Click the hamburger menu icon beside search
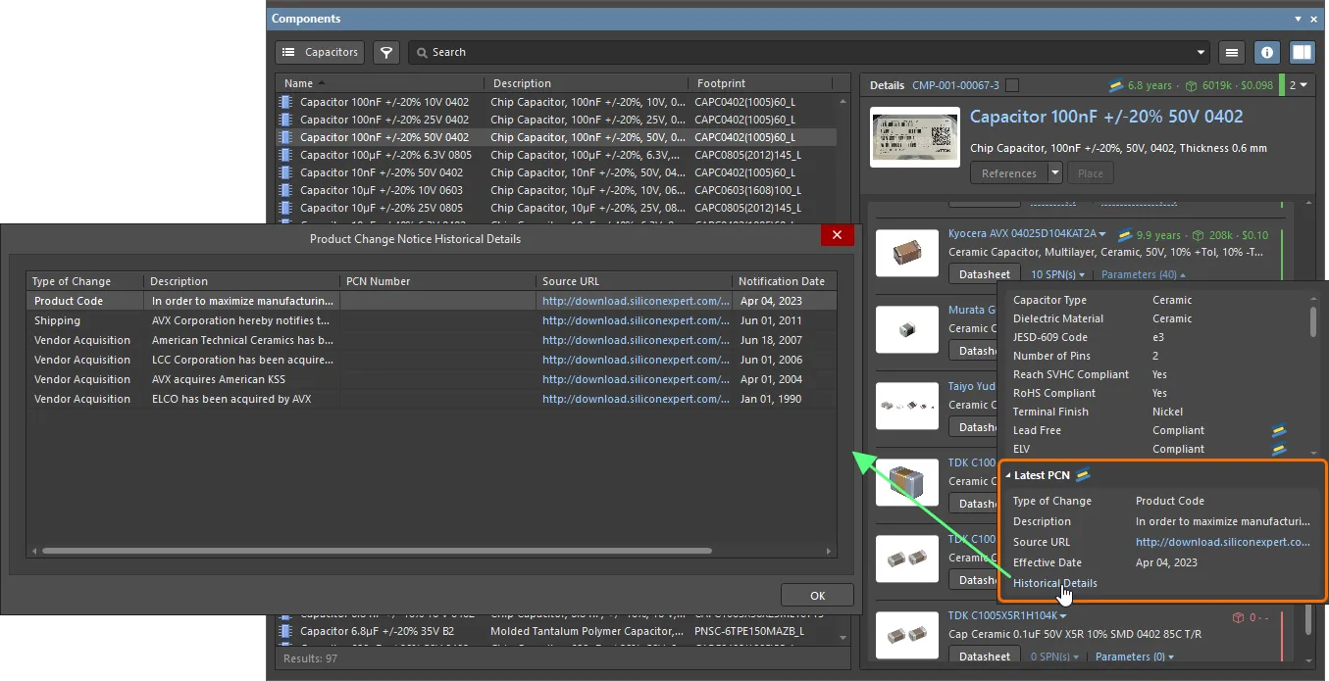The height and width of the screenshot is (681, 1329). pos(1233,53)
